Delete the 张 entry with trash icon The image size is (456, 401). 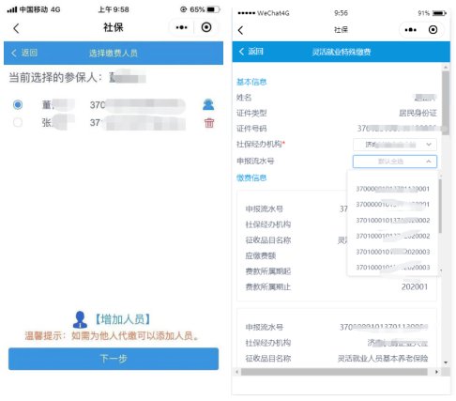tap(209, 123)
